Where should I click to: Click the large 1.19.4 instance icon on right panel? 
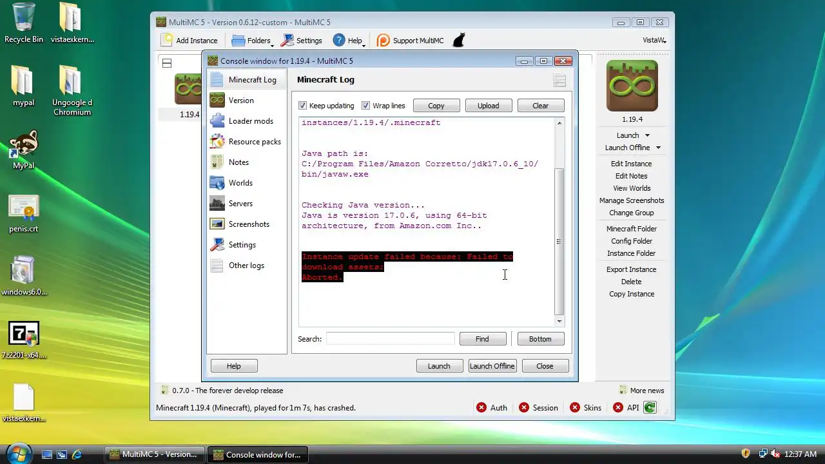click(632, 86)
